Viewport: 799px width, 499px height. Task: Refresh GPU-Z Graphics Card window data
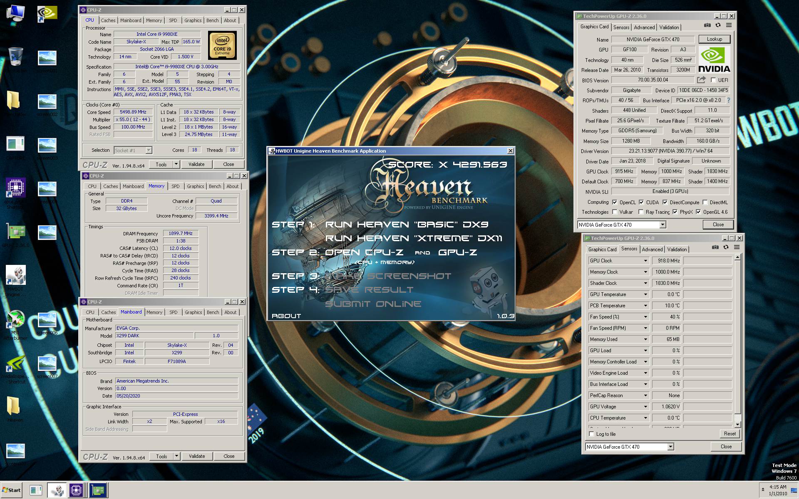click(x=718, y=25)
